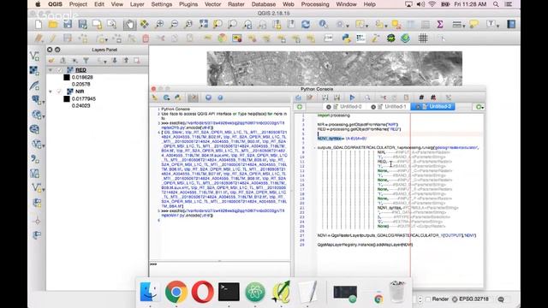The height and width of the screenshot is (308, 548).
Task: Toggle visibility of NIR layer
Action: pyautogui.click(x=59, y=92)
